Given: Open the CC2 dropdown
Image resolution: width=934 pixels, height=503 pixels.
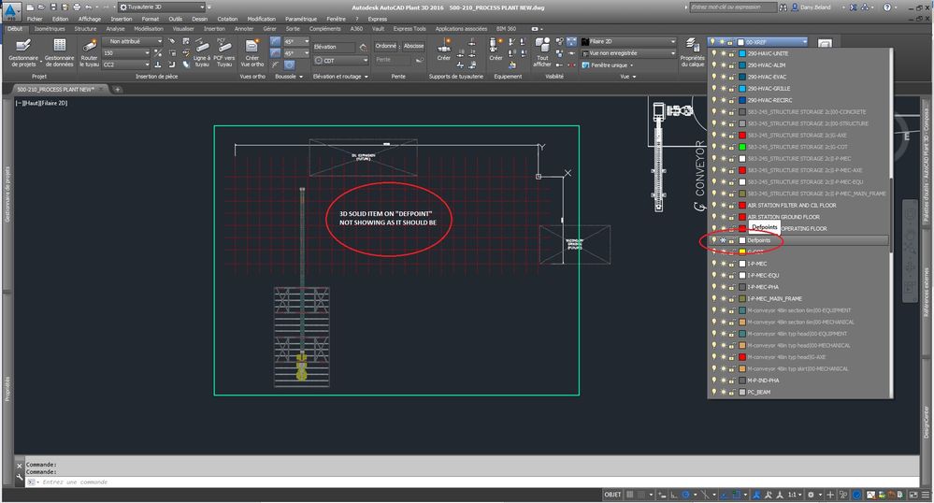Looking at the screenshot, I should (126, 65).
